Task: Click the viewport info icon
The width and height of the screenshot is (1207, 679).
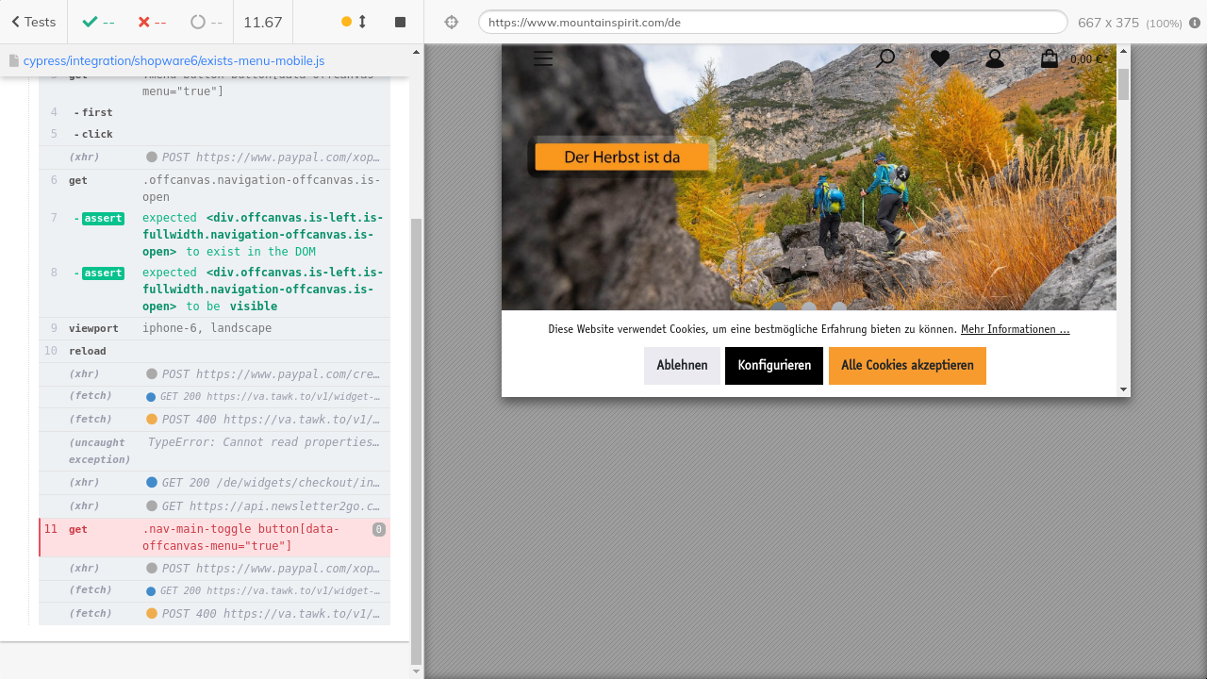Action: tap(1195, 23)
